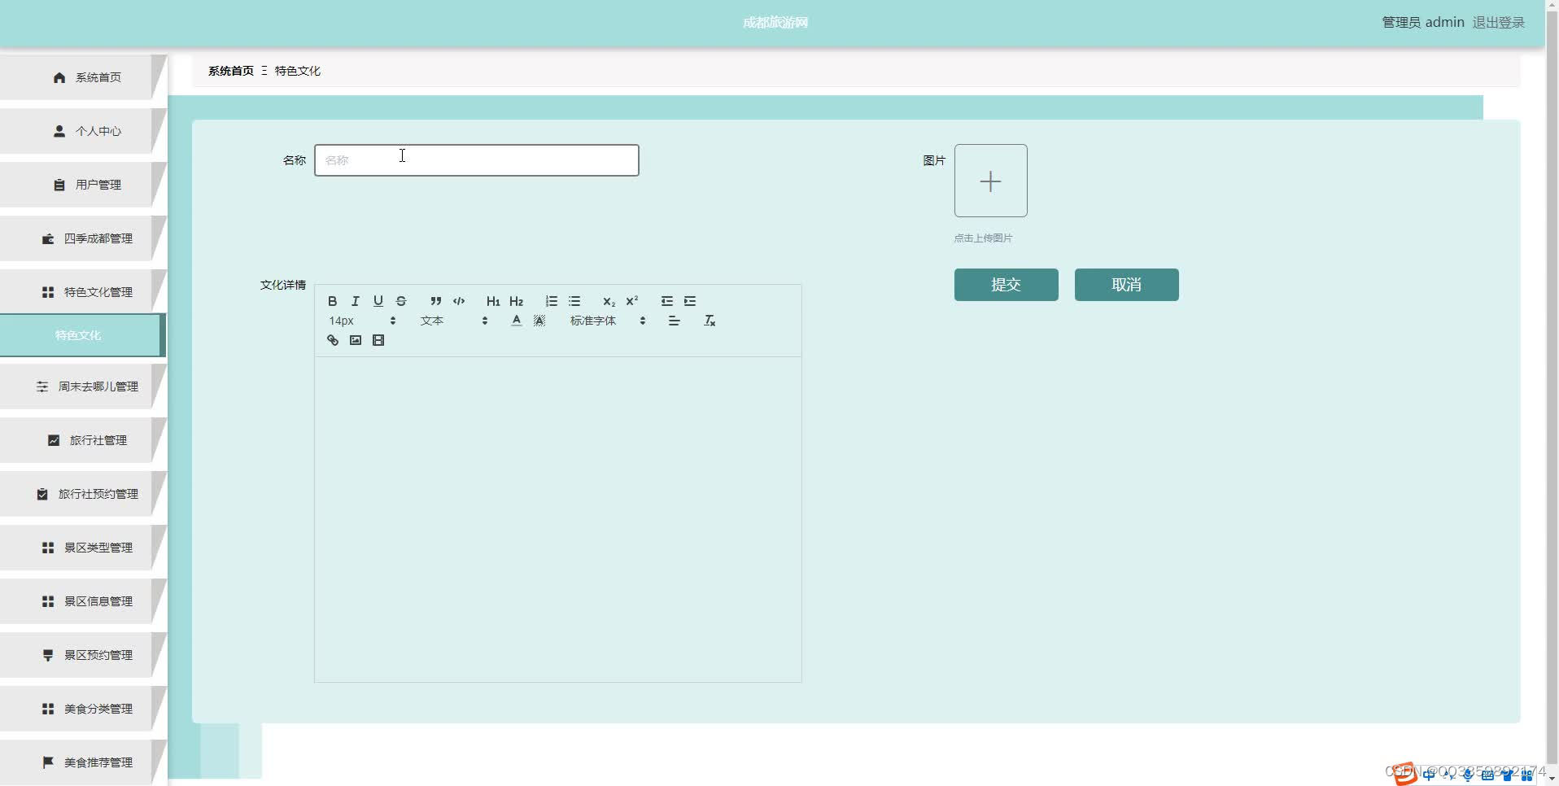Open the text color picker

click(x=517, y=321)
